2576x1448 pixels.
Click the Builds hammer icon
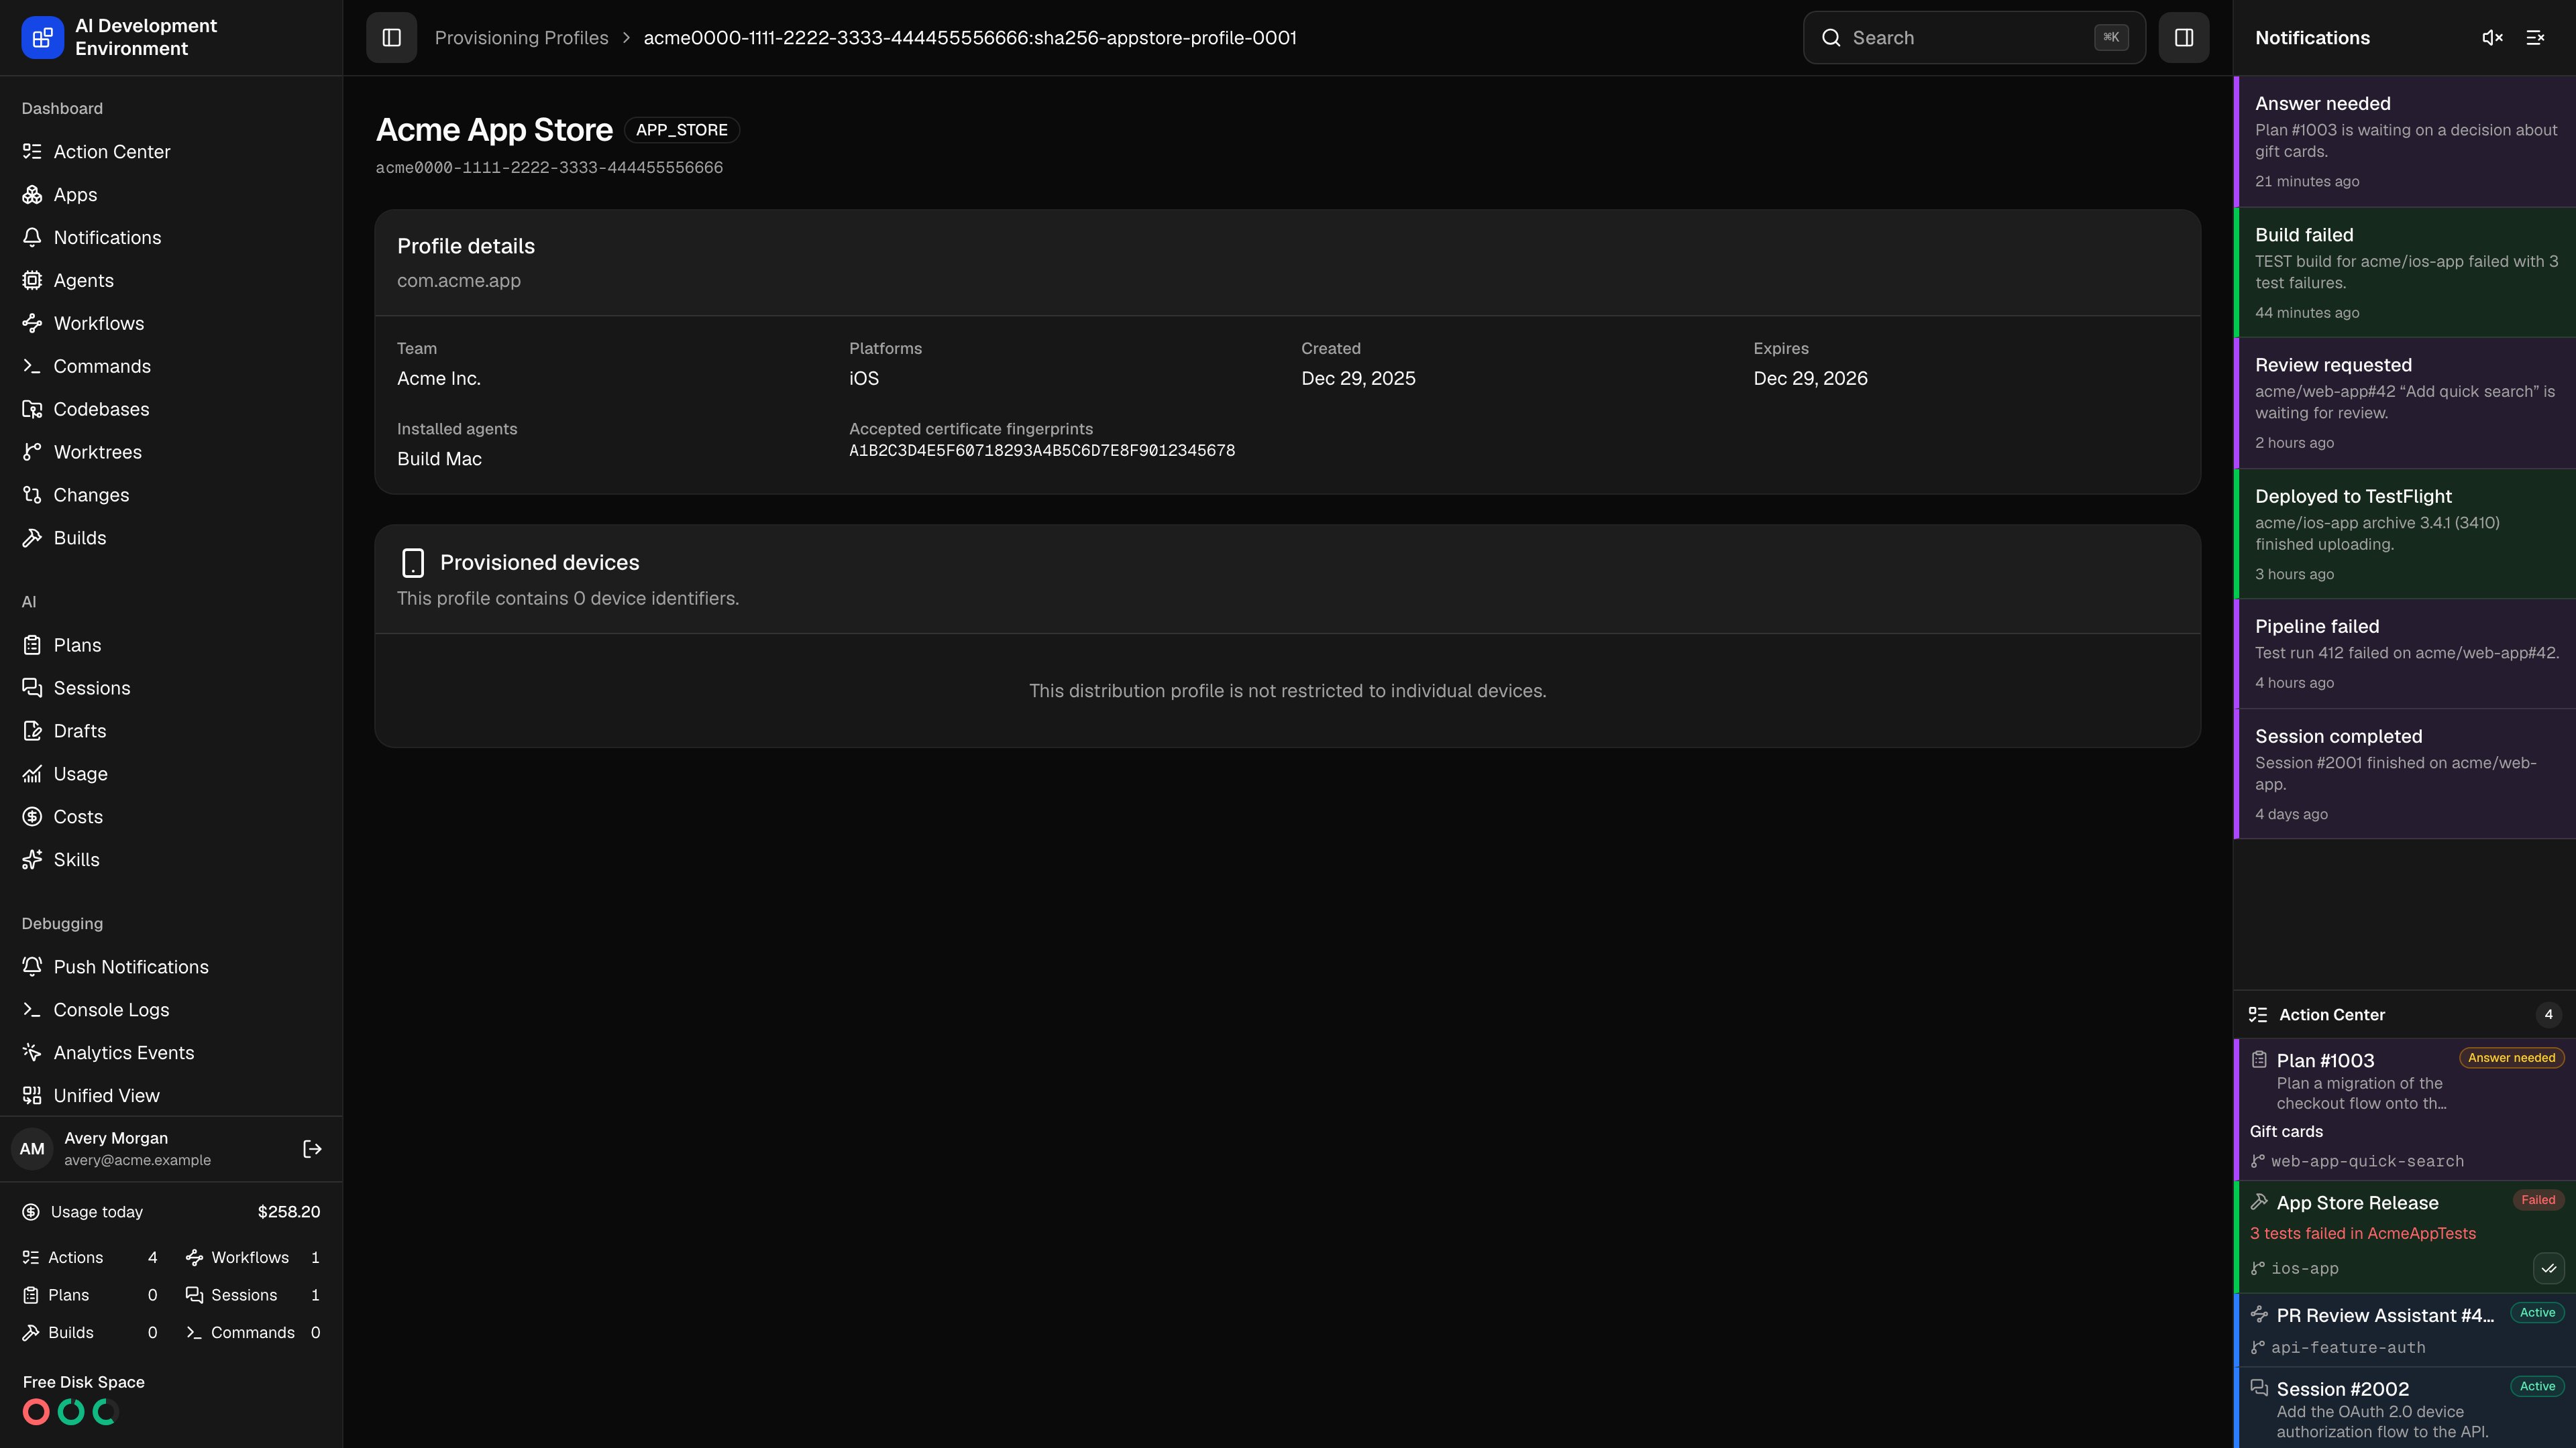point(32,538)
